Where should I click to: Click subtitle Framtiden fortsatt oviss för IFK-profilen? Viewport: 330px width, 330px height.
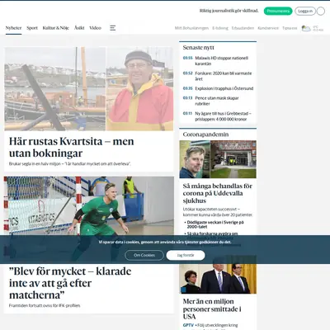coord(45,305)
